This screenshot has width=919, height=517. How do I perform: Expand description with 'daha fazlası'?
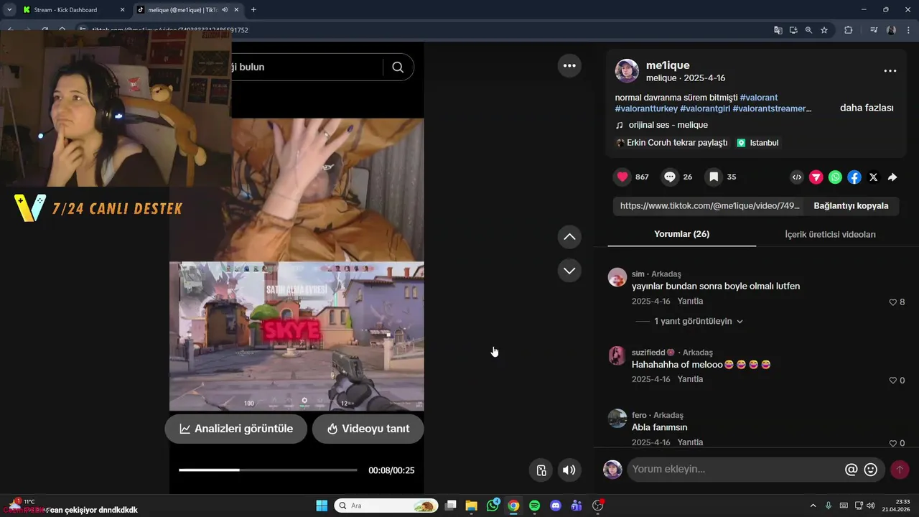pyautogui.click(x=867, y=108)
